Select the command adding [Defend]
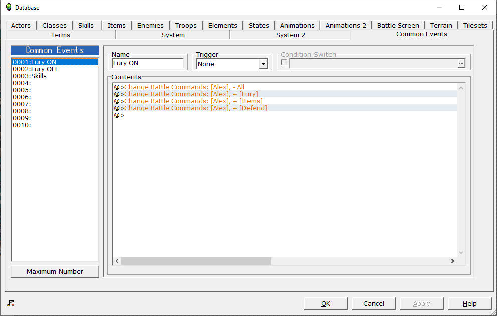The height and width of the screenshot is (316, 497). pyautogui.click(x=285, y=108)
